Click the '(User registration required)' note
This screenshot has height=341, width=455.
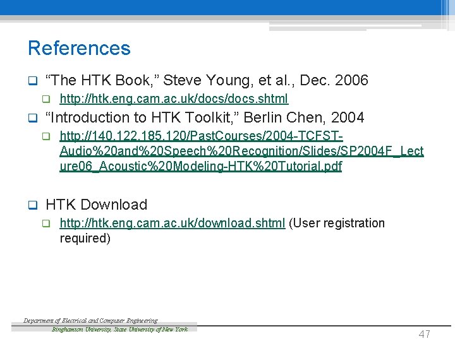[x=222, y=230]
